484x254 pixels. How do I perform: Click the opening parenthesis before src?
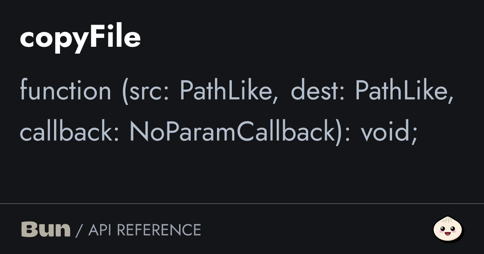(123, 91)
